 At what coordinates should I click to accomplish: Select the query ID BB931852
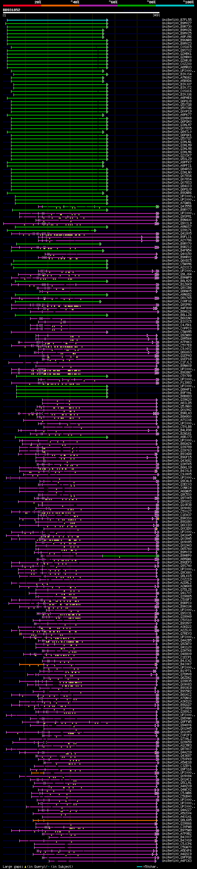11,10
